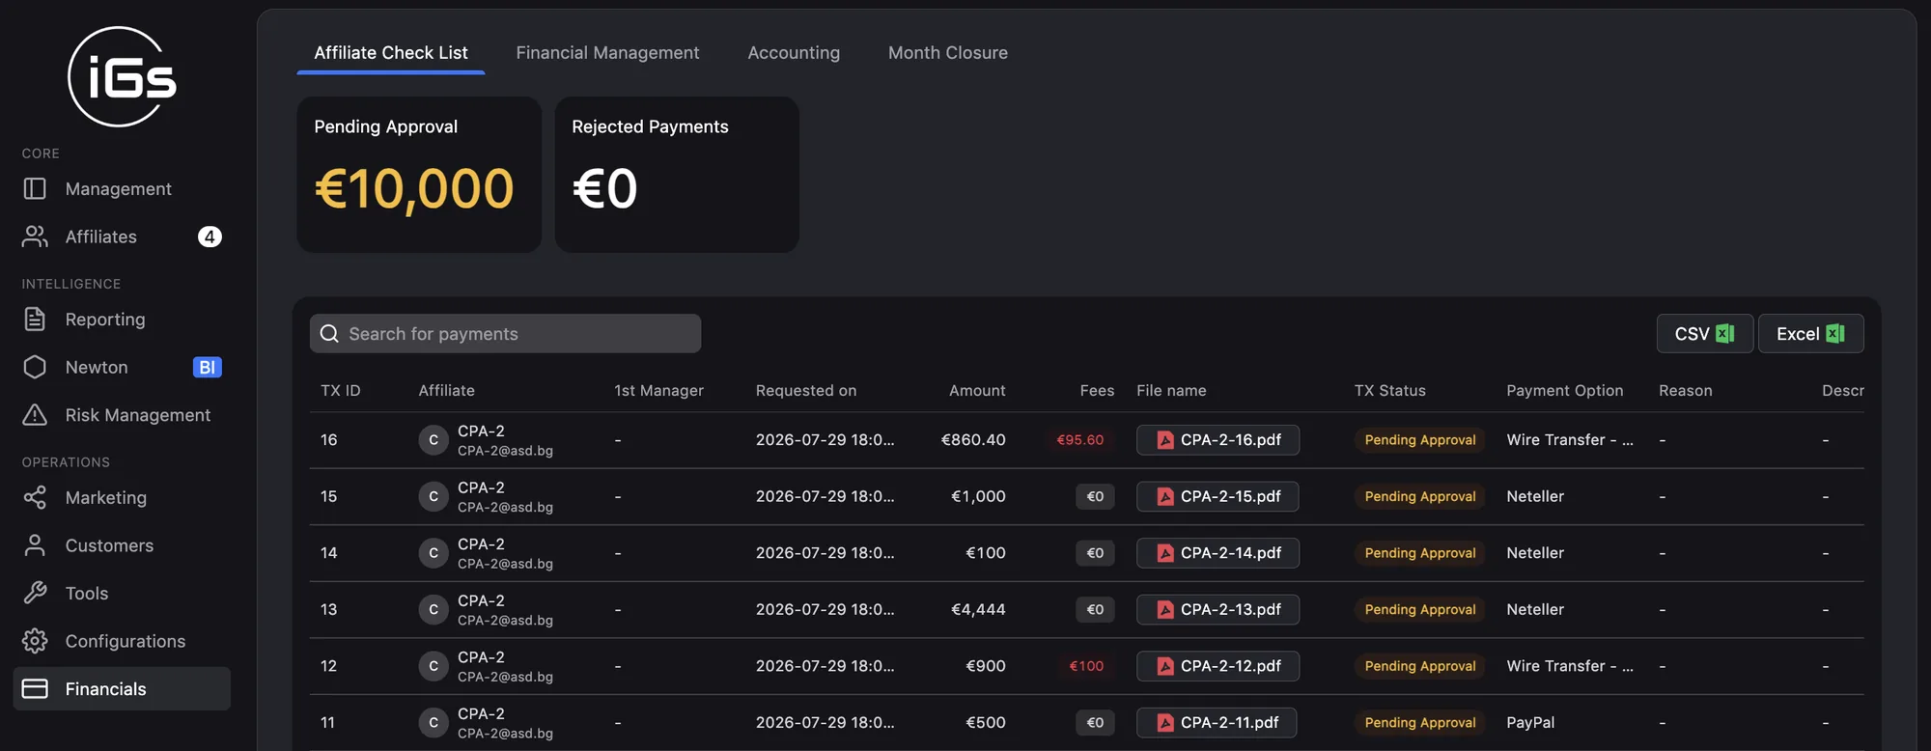Screen dimensions: 1931x751
Task: Open the CPA-2-11.pdf file
Action: [x=1217, y=722]
